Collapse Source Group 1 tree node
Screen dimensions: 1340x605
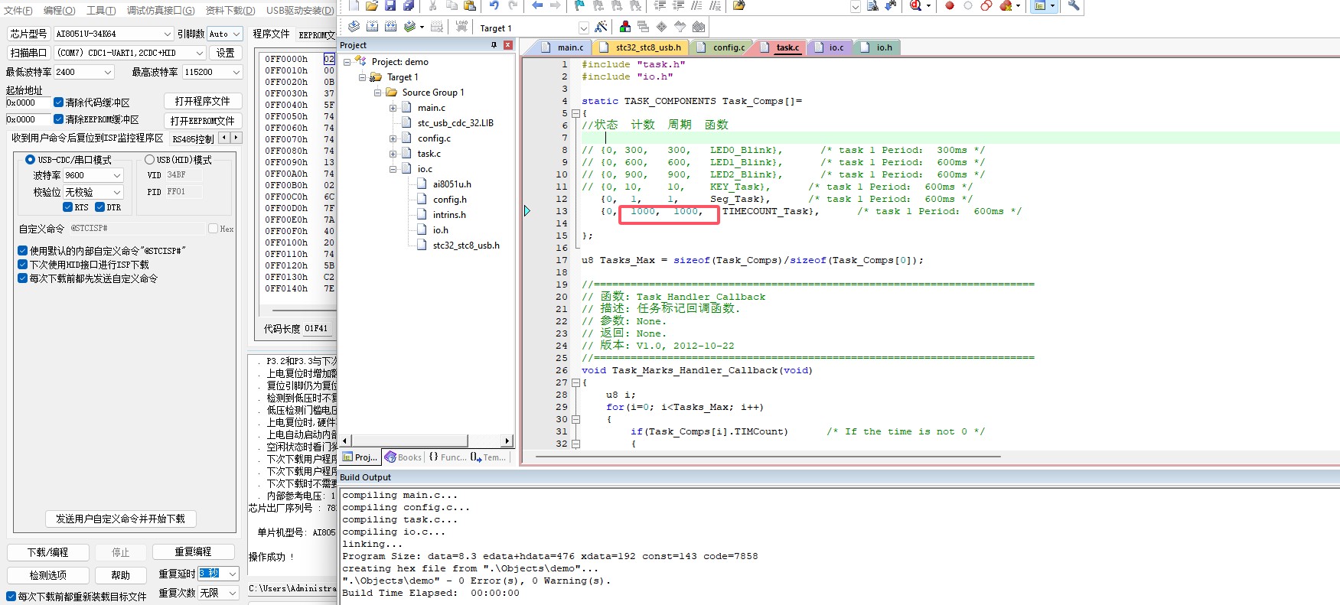click(x=377, y=93)
